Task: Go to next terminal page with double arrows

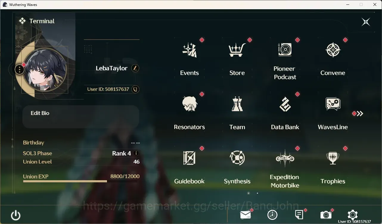Action: [x=360, y=113]
